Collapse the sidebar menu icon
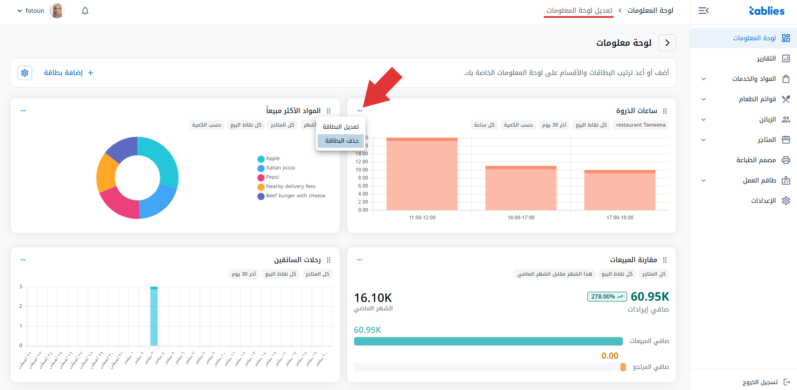 (x=704, y=11)
